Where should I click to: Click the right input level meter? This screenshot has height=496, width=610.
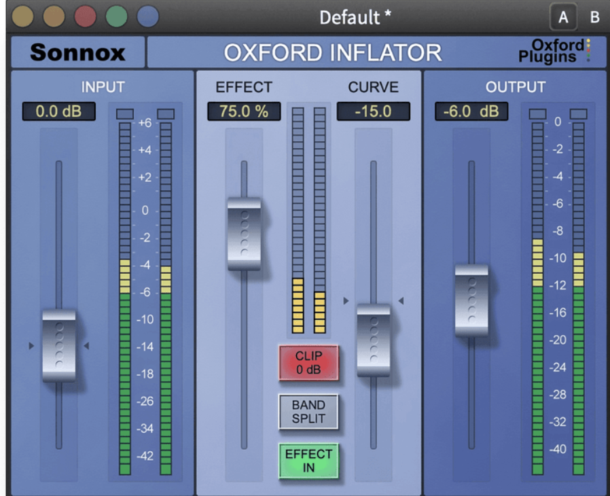166,298
